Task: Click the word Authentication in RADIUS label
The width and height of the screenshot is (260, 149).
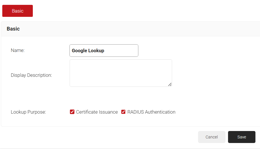Action: [x=160, y=112]
